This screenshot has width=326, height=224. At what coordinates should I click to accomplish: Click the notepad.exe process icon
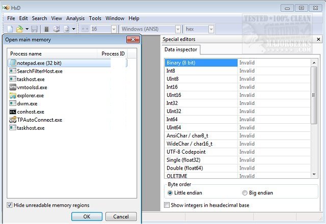13,63
